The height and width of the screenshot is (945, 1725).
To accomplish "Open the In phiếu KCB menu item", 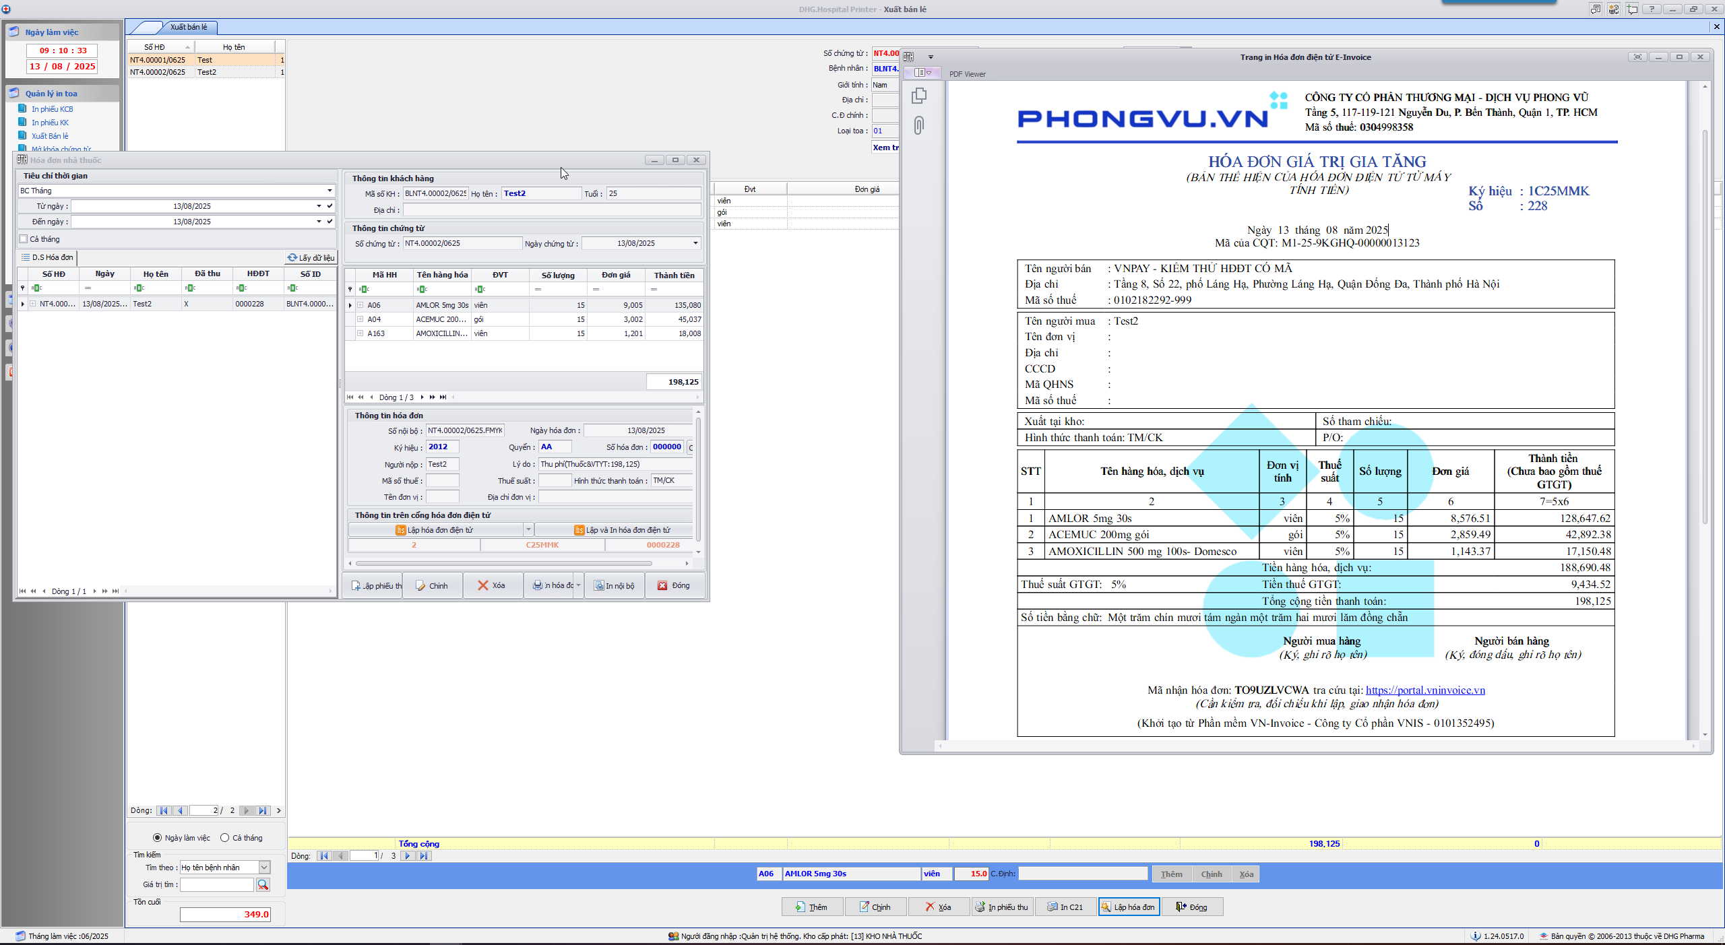I will click(52, 109).
